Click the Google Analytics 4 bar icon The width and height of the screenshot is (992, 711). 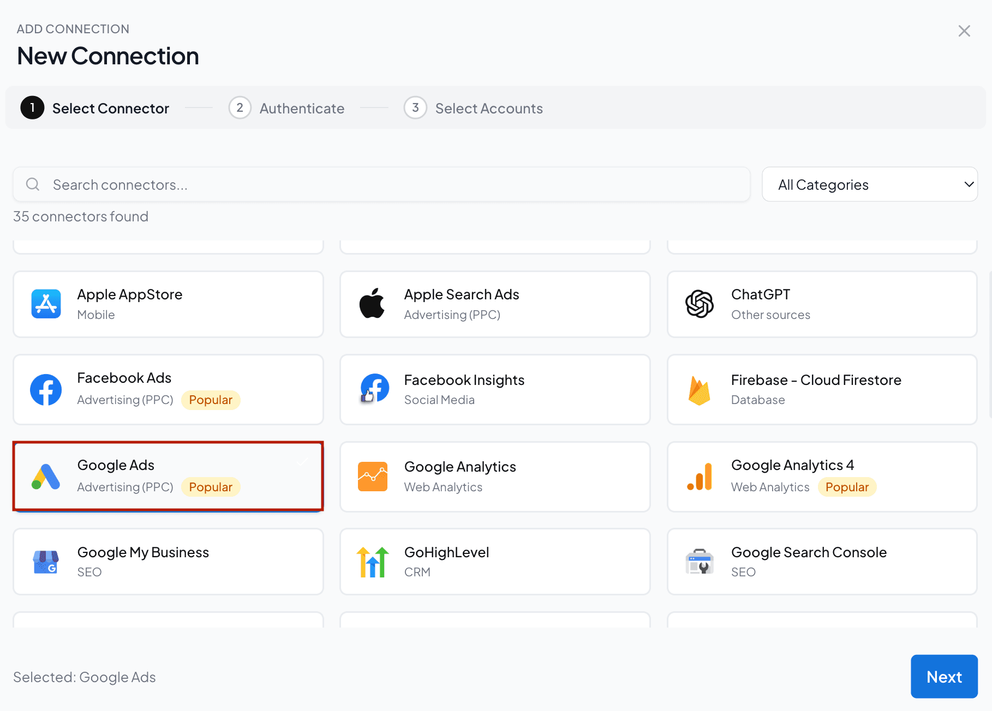700,477
